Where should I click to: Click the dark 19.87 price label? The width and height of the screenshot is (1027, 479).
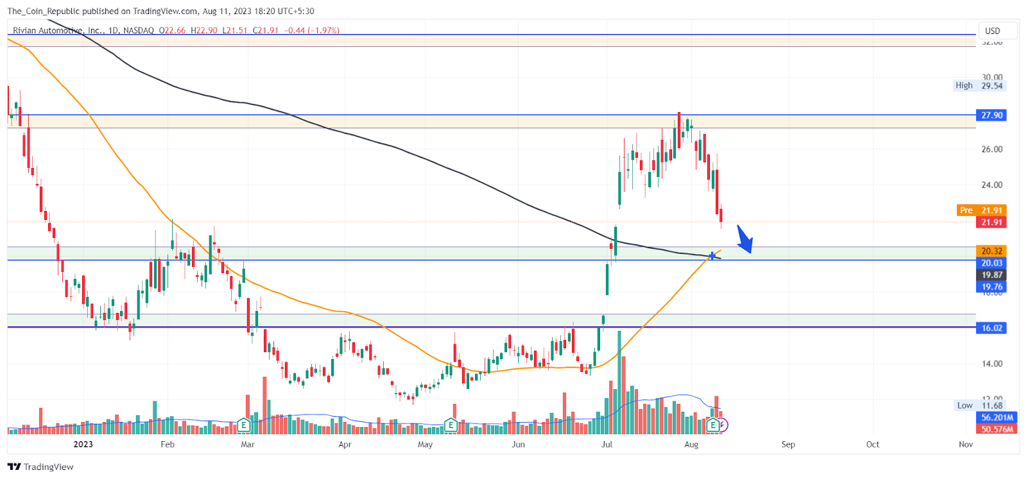coord(992,275)
